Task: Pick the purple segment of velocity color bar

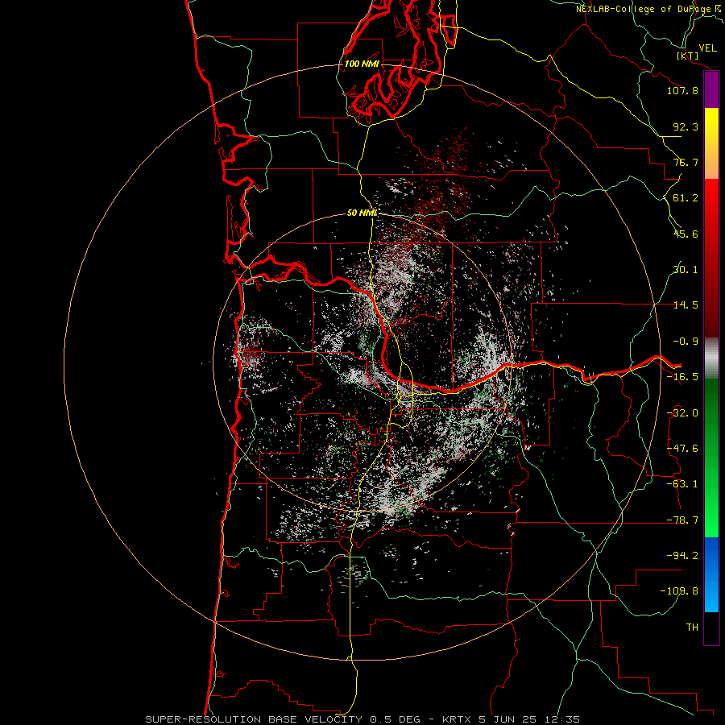Action: click(711, 89)
